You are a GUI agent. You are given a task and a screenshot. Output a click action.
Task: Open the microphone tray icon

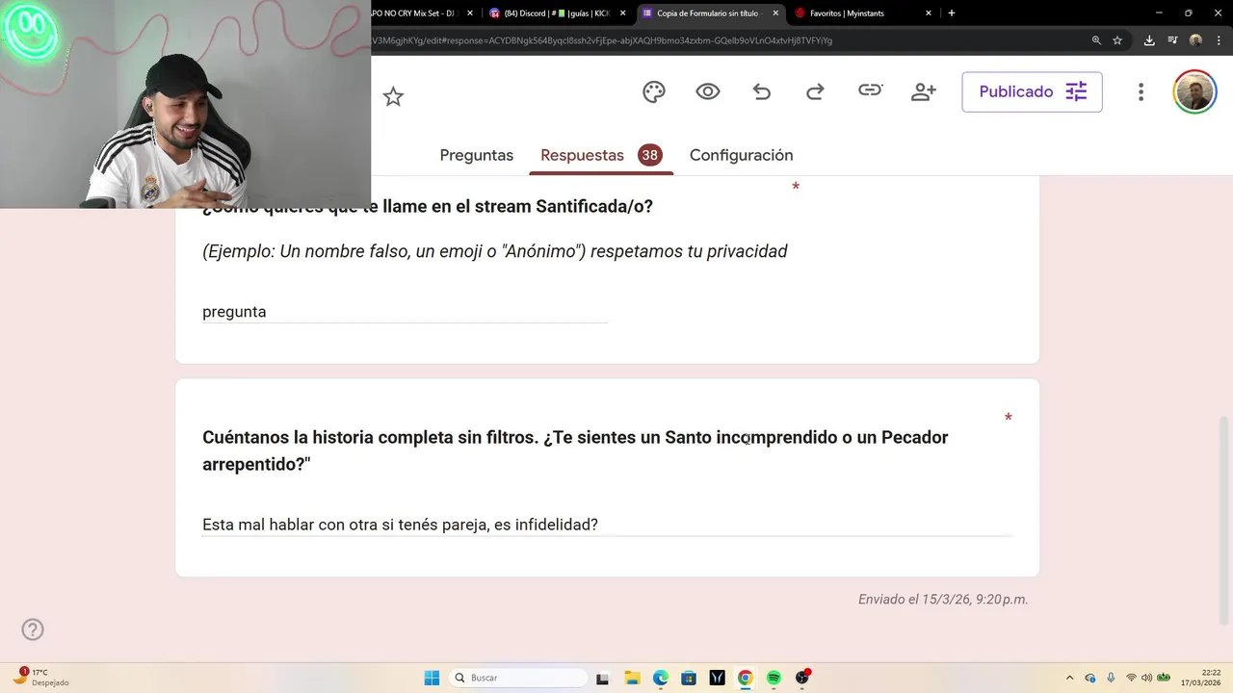point(1111,678)
